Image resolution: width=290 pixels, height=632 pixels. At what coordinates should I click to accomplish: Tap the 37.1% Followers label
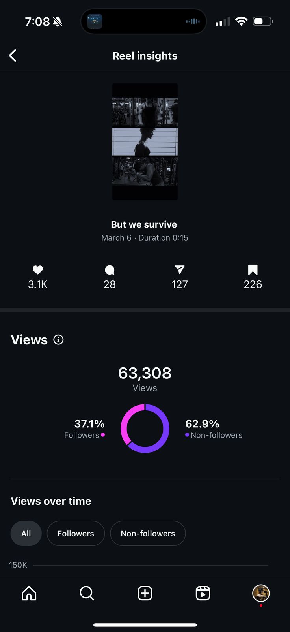tap(84, 429)
